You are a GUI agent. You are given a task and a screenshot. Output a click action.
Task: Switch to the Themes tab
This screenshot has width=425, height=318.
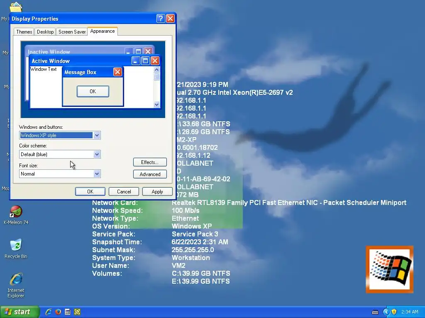click(x=24, y=31)
